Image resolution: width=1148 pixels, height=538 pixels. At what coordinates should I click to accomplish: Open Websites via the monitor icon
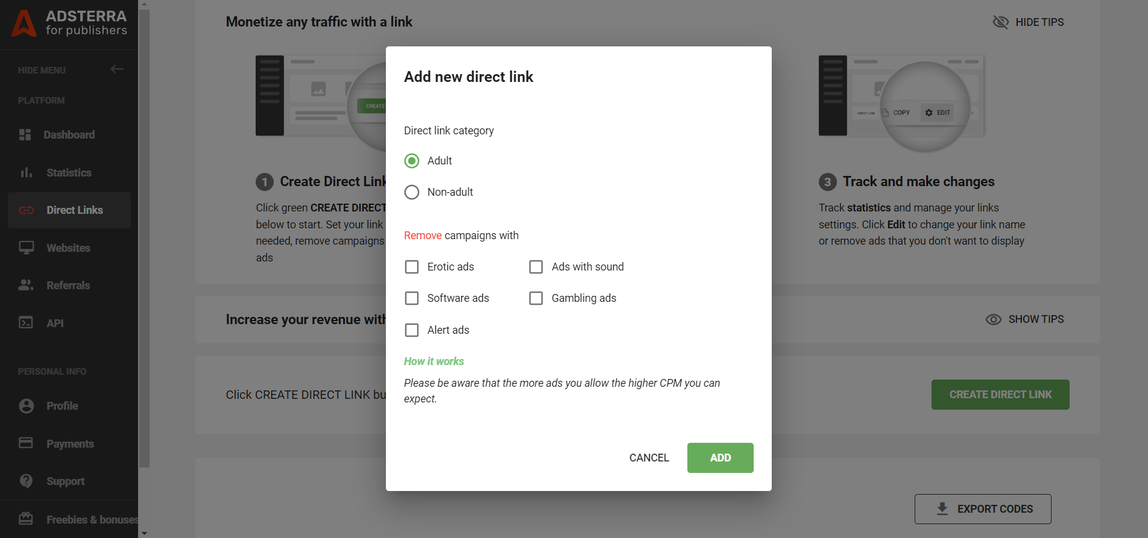[26, 248]
